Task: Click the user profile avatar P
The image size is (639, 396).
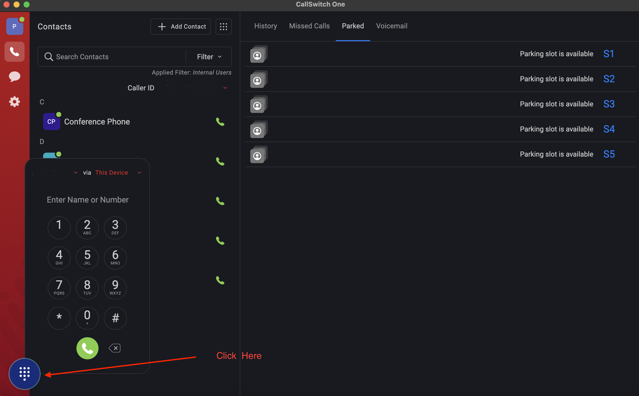Action: point(15,26)
